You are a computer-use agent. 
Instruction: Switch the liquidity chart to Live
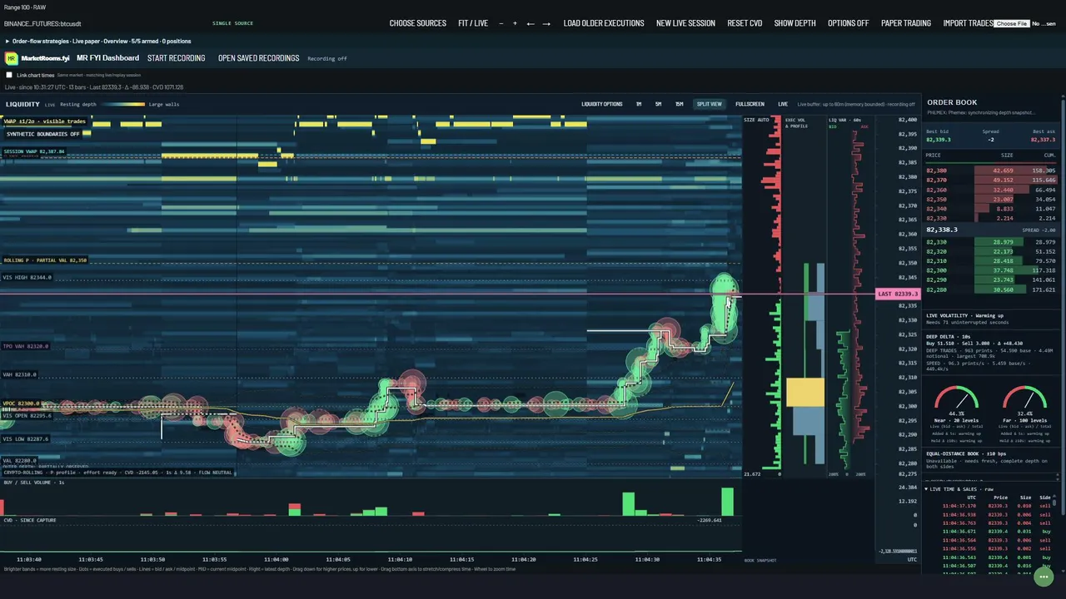pos(783,104)
